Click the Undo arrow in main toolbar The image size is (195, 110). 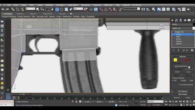tap(3, 9)
